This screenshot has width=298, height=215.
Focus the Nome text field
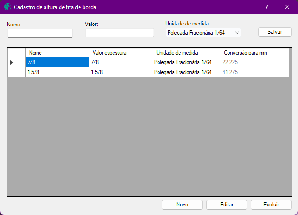40,33
